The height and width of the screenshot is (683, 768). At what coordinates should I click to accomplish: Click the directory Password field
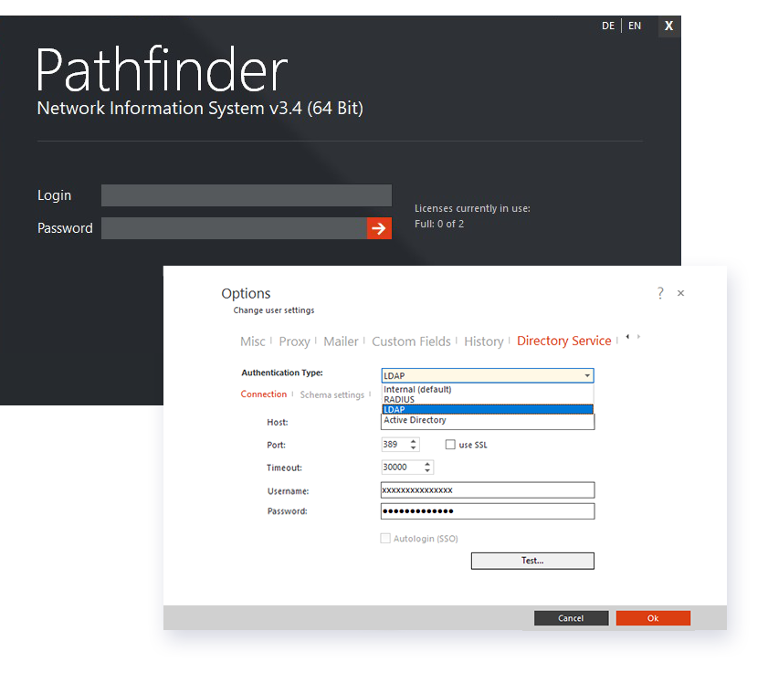pyautogui.click(x=488, y=511)
